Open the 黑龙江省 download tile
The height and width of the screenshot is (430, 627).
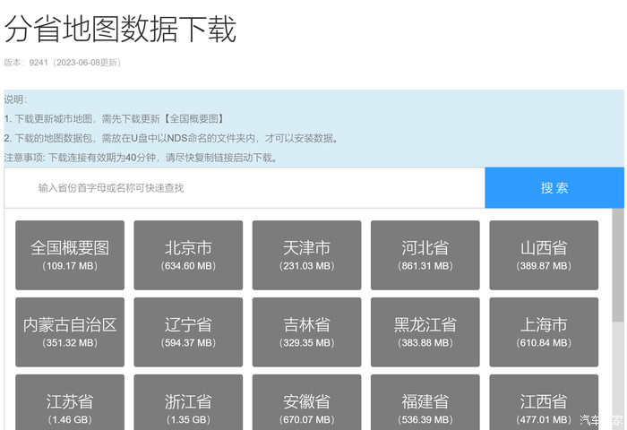[x=425, y=332]
